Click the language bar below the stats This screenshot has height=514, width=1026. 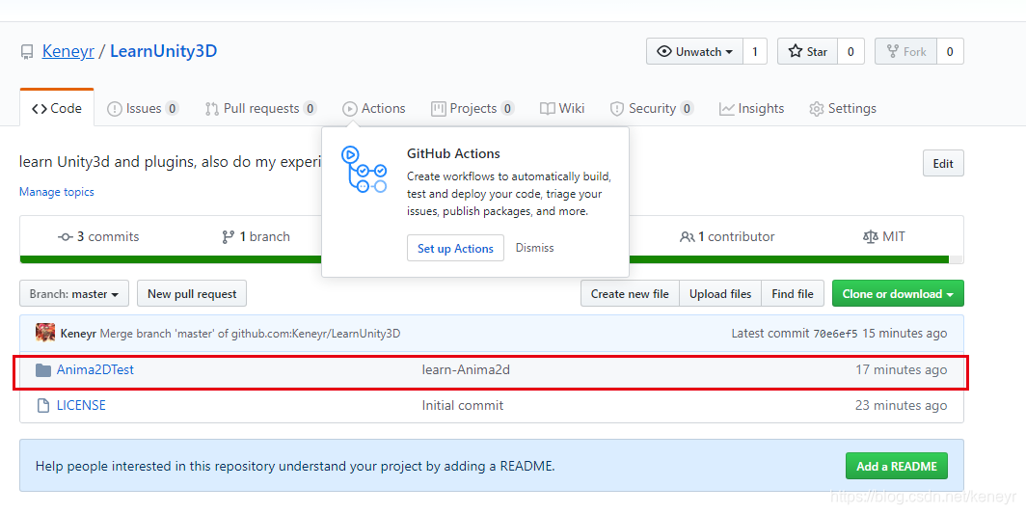pyautogui.click(x=492, y=260)
